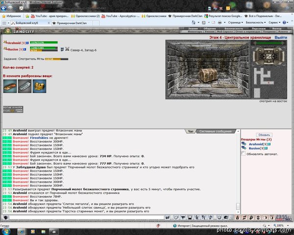Click the Выход menu item
The height and width of the screenshot is (235, 294).
(x=277, y=28)
